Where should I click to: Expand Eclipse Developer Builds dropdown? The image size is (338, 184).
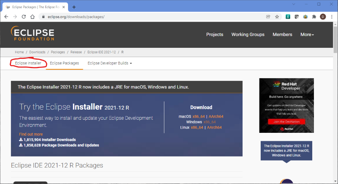tap(110, 63)
